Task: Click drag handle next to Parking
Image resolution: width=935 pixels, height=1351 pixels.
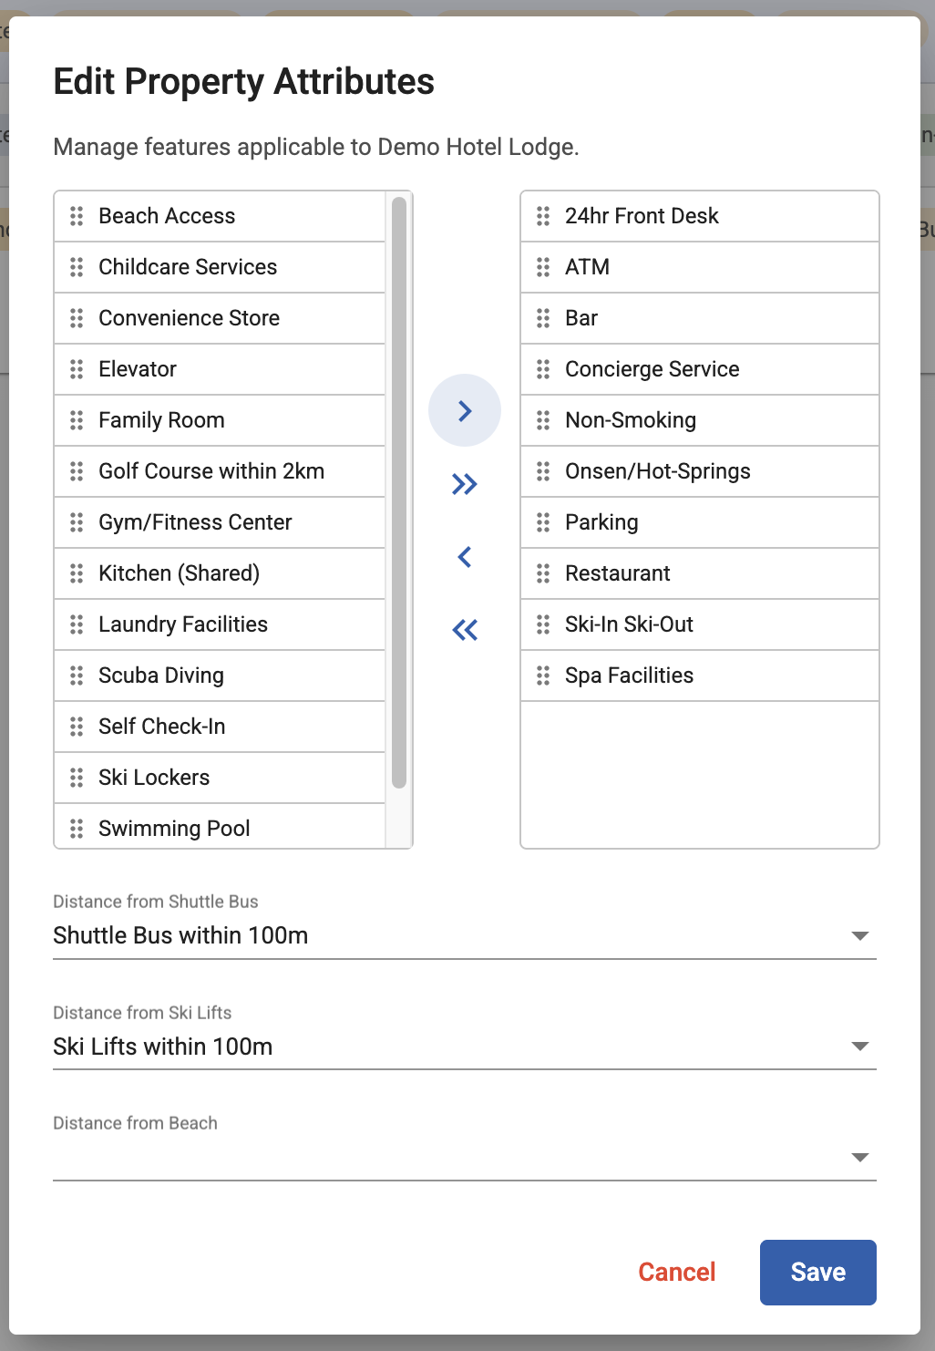Action: coord(543,522)
